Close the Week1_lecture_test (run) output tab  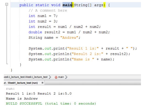coord(42,83)
